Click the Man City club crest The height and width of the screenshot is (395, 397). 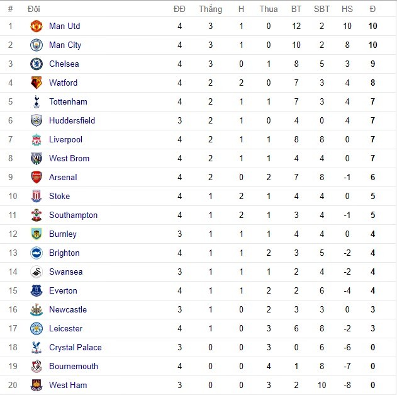click(36, 45)
